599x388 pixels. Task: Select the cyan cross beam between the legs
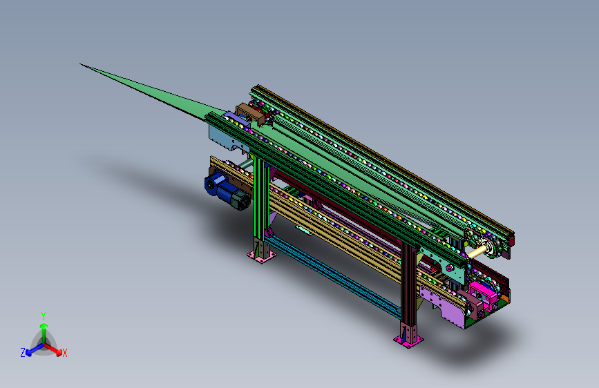click(332, 277)
